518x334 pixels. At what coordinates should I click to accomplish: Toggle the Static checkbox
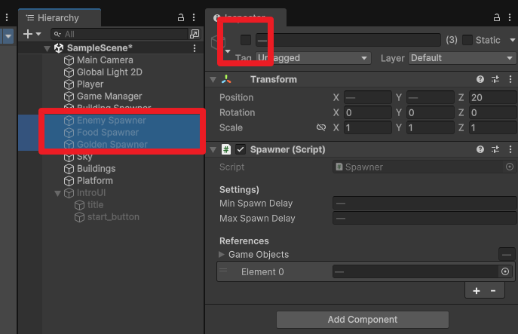pos(467,40)
